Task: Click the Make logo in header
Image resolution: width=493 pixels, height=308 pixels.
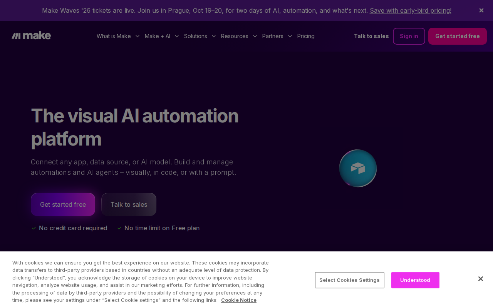Action: [x=31, y=36]
